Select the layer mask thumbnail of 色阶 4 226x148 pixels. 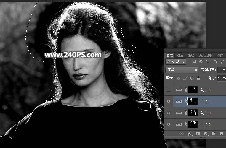pos(193,101)
